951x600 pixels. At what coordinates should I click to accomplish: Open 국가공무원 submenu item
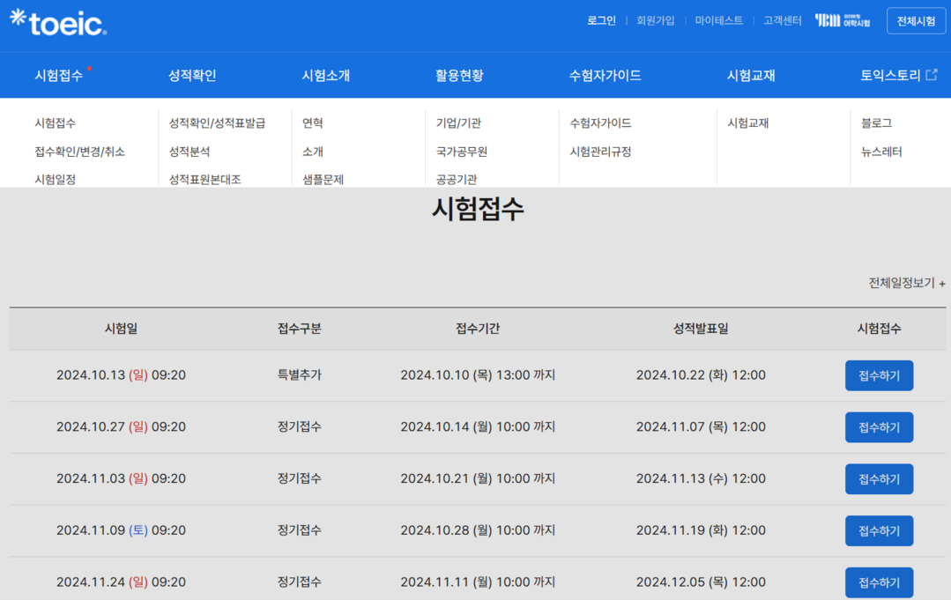(461, 152)
